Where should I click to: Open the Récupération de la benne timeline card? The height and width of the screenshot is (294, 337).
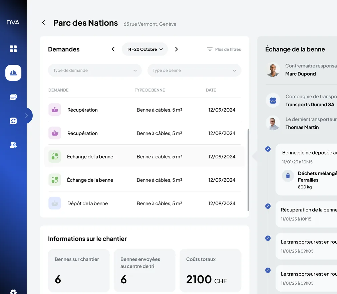[x=306, y=214]
